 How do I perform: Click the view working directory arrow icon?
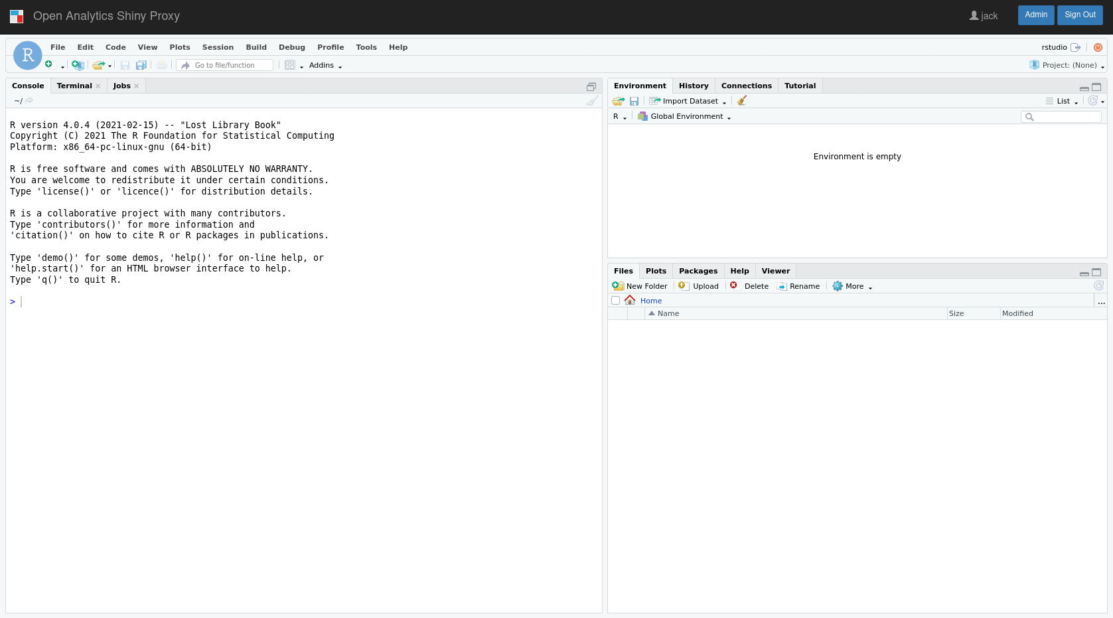tap(29, 101)
